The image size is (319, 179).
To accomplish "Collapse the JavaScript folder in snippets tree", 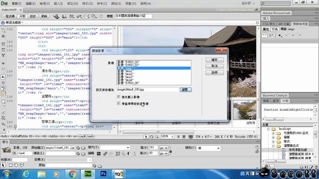I will click(x=268, y=129).
